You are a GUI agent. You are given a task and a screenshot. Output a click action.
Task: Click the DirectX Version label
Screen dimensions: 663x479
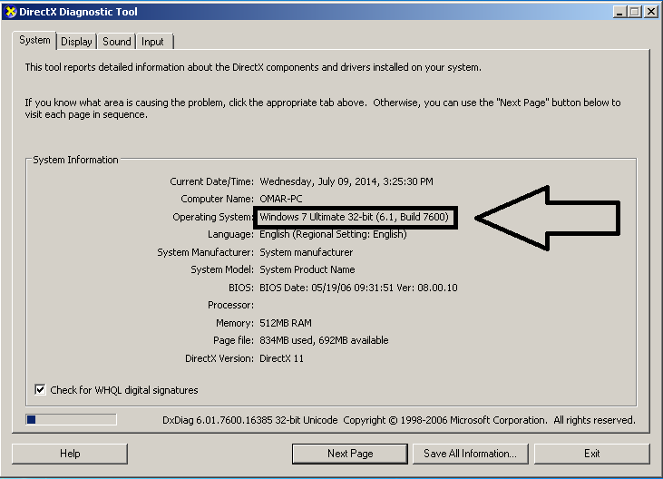pos(219,358)
